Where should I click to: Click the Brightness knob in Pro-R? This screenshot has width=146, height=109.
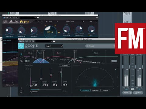tap(9, 30)
